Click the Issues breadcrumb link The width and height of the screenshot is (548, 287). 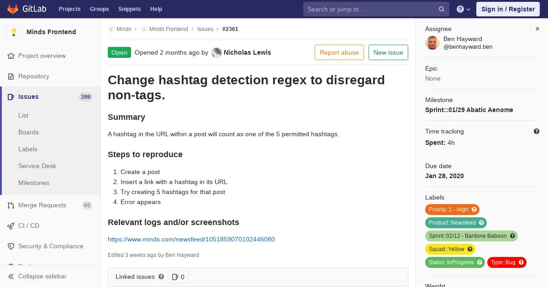[205, 29]
